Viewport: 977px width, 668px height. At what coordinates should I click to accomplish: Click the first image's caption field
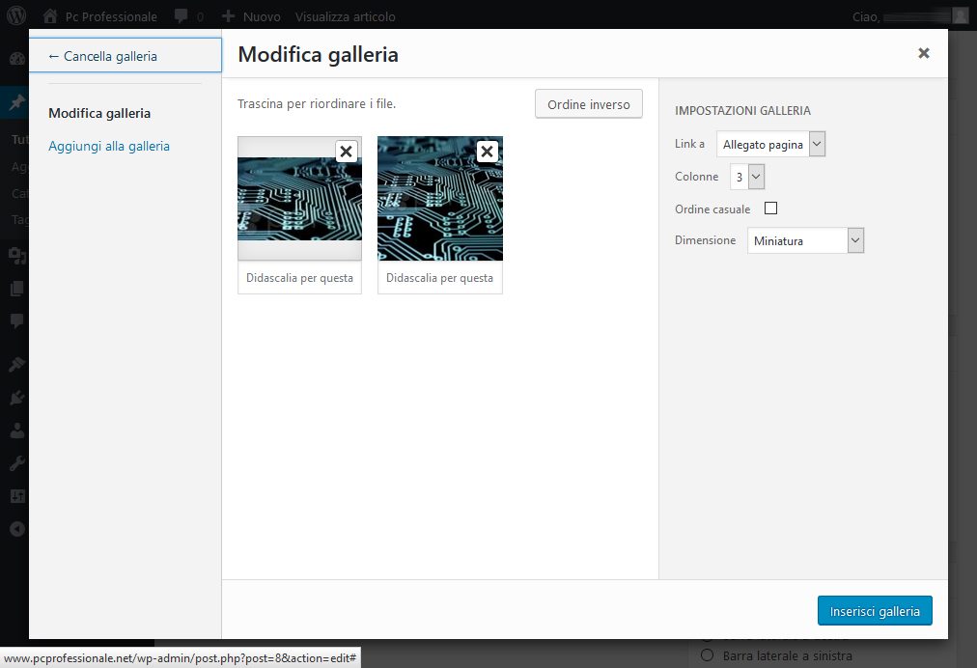pyautogui.click(x=299, y=278)
